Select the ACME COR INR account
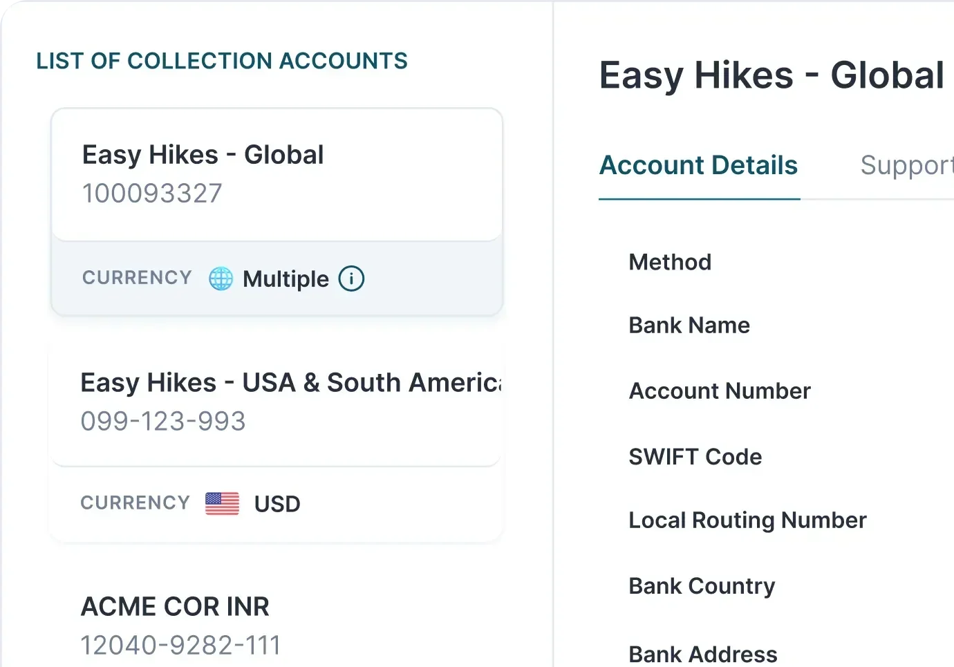 click(175, 607)
